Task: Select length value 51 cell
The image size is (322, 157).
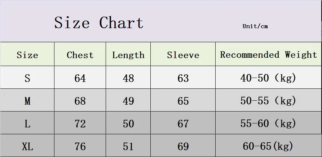Action: click(128, 146)
